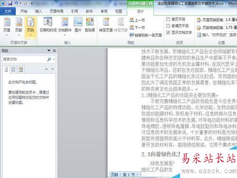This screenshot has width=237, height=178.
Task: Open the 页码 page number menu
Action: click(30, 27)
